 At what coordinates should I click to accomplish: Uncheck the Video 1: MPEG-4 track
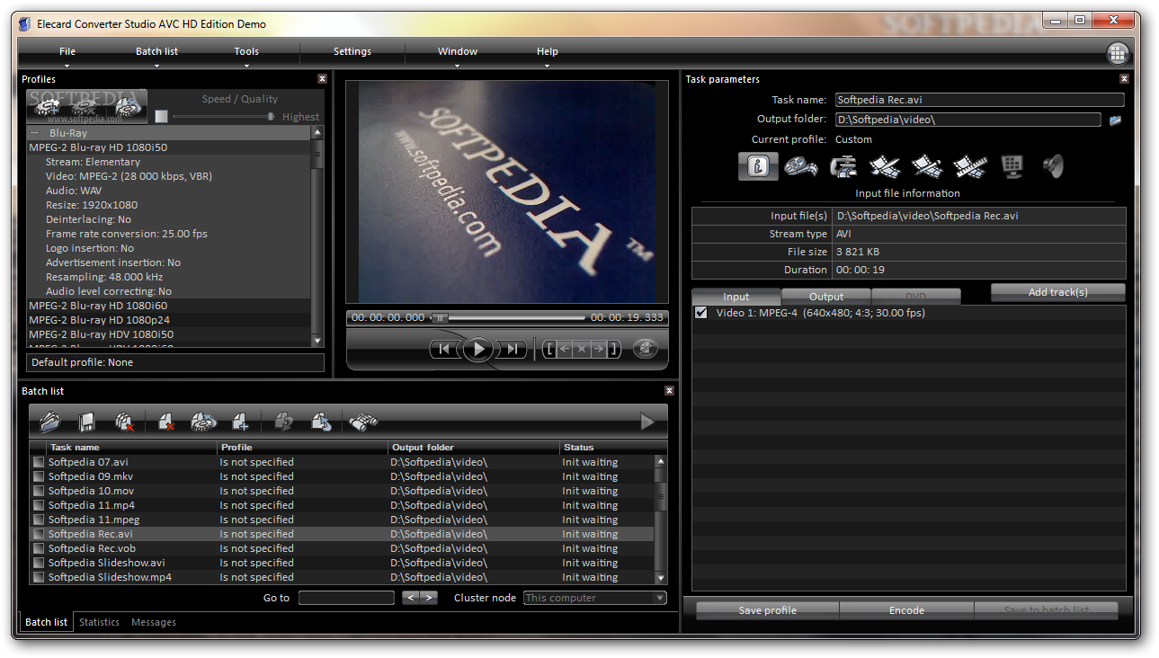[x=701, y=313]
